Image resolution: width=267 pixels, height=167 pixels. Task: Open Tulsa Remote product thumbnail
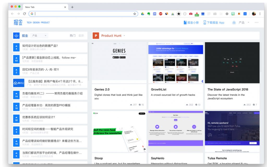tap(232, 132)
